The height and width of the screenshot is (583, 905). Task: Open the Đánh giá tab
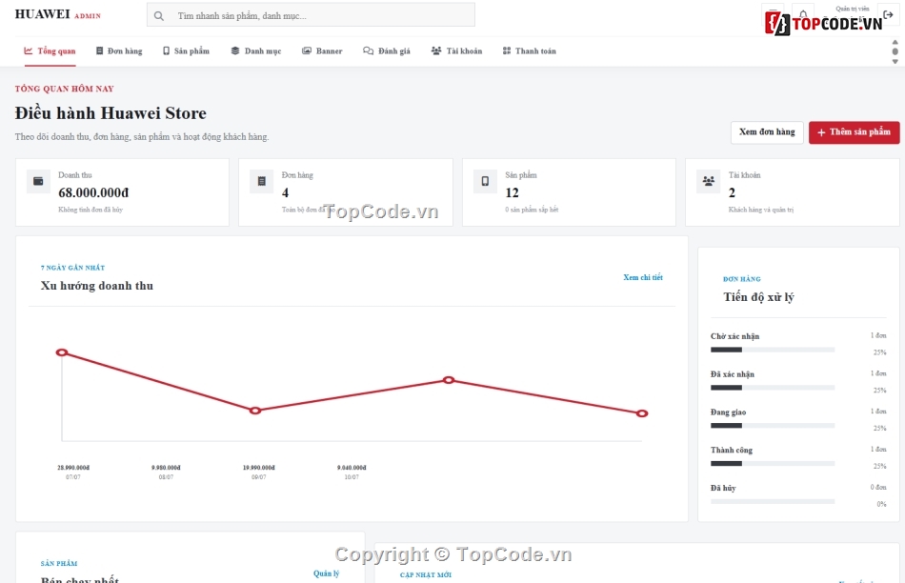click(x=387, y=50)
